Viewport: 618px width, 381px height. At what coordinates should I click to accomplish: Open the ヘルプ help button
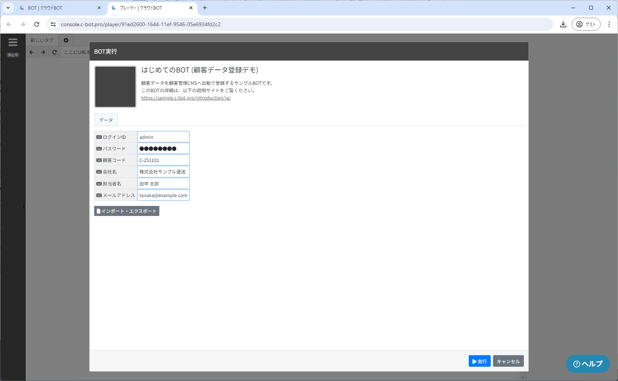tap(588, 364)
